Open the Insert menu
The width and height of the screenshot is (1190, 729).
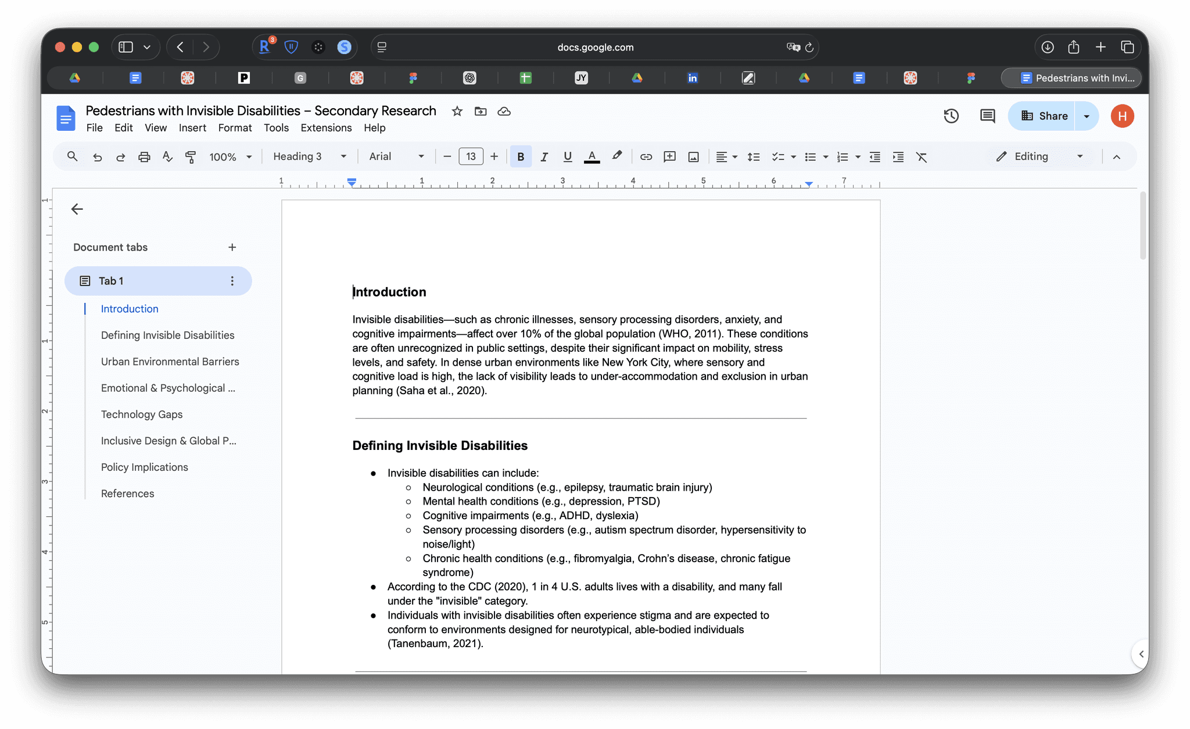pyautogui.click(x=192, y=128)
